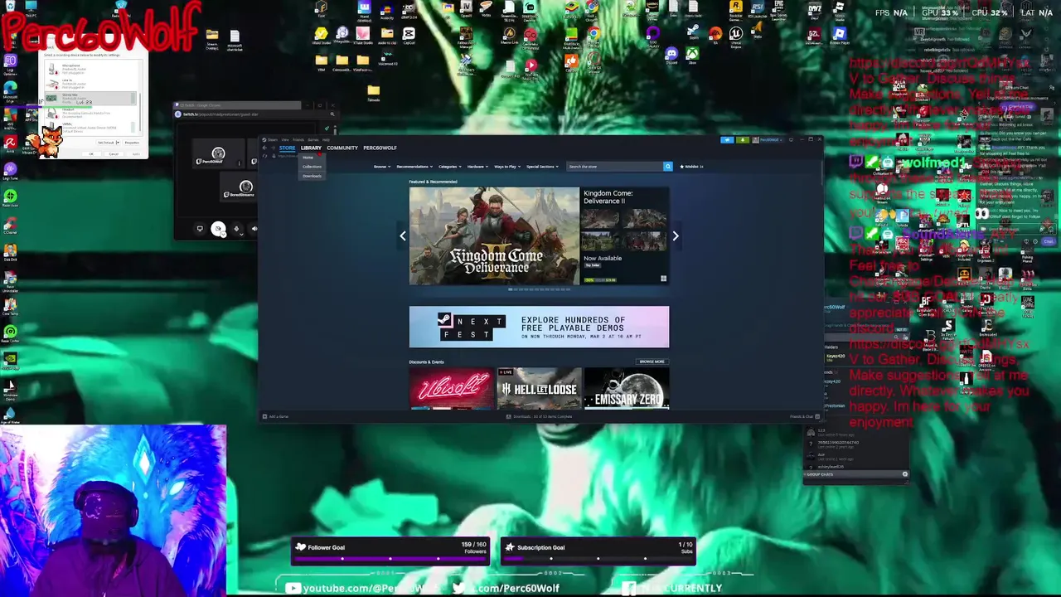Image resolution: width=1061 pixels, height=597 pixels.
Task: Expand the Hardware dropdown
Action: (x=477, y=167)
